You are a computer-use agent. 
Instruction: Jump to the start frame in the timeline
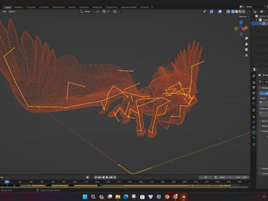pyautogui.click(x=95, y=178)
